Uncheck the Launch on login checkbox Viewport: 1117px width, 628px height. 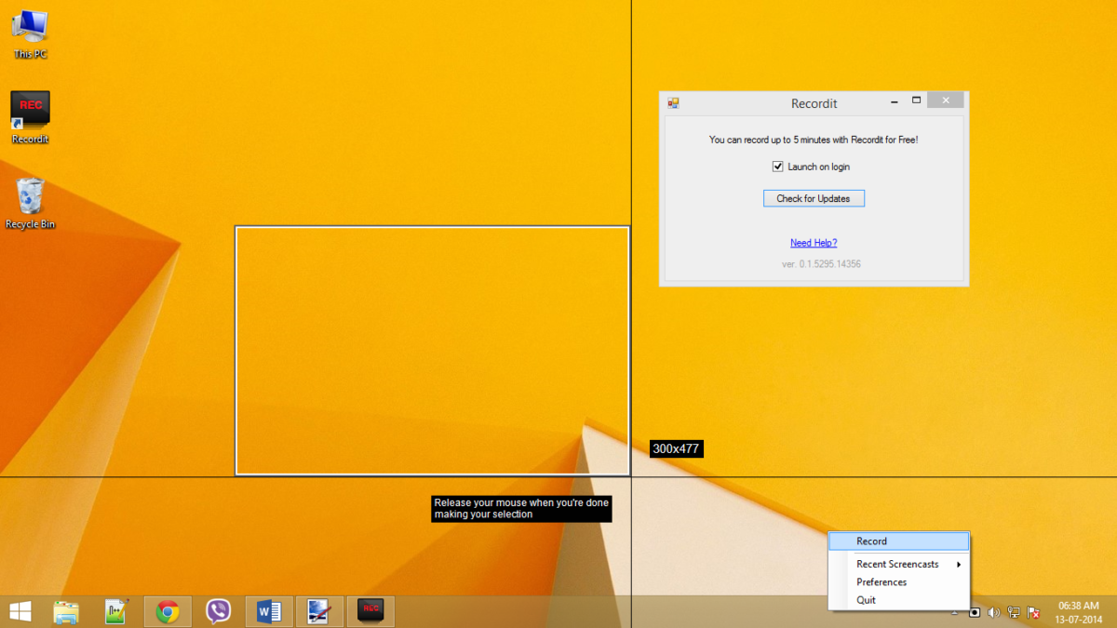[778, 167]
